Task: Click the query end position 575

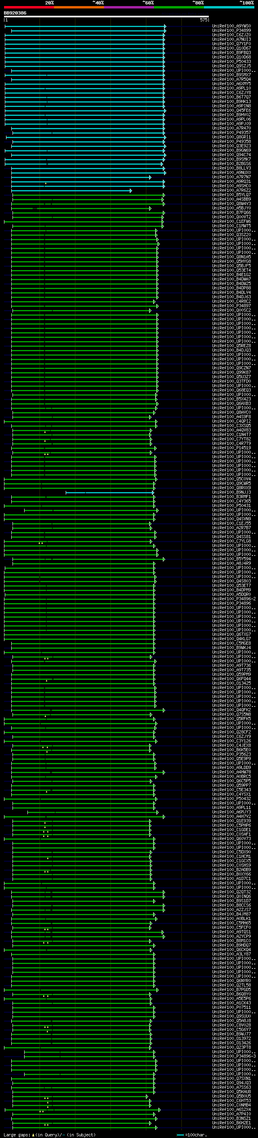Action: [204, 20]
